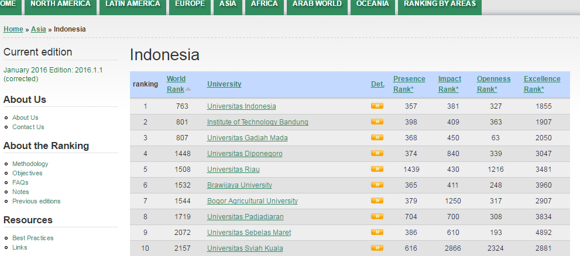Open details icon for Bogor Agricultural University
Screen dimensions: 580x256
tap(377, 201)
